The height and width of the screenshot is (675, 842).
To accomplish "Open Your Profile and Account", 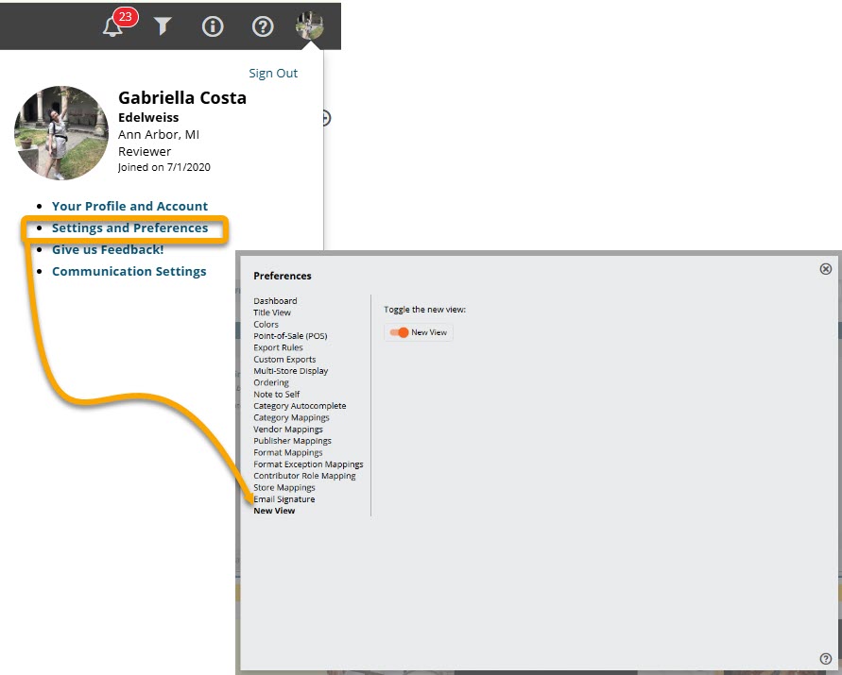I will (129, 206).
